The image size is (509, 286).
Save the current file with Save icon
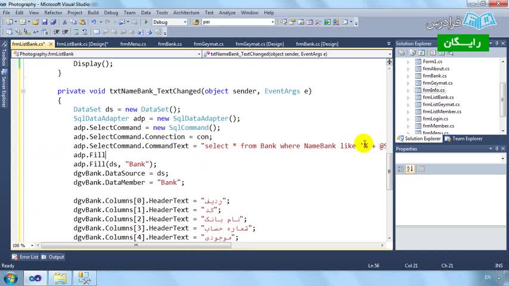(45, 22)
